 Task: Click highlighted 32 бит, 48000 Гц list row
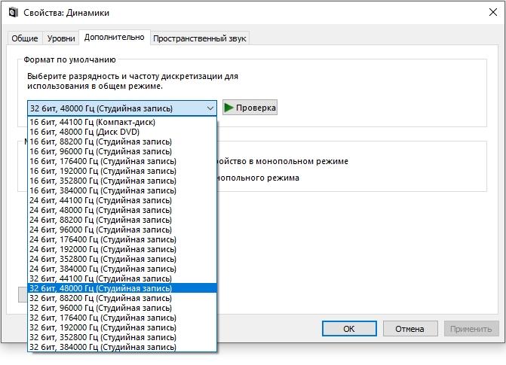point(122,288)
